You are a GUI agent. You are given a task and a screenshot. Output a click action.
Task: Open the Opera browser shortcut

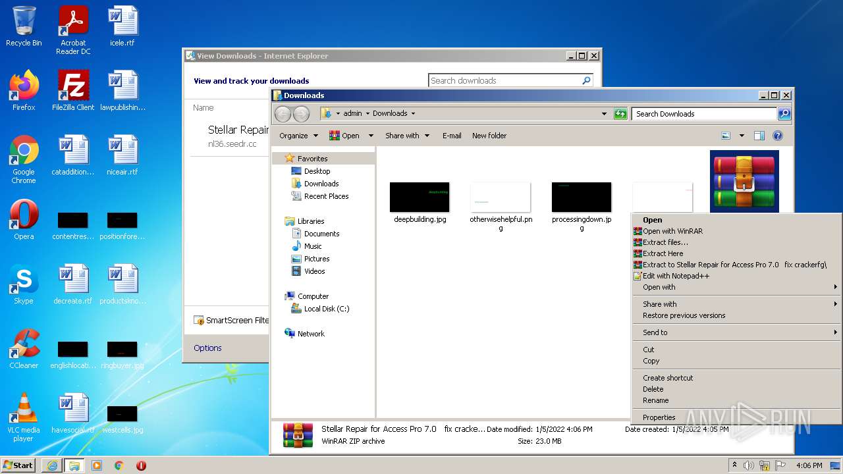point(24,220)
